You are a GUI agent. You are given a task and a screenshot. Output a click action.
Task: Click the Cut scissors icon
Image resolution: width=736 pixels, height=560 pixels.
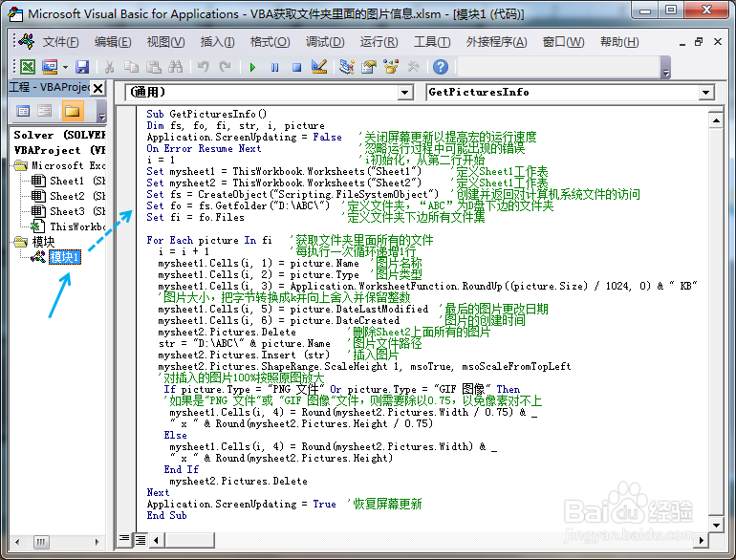click(109, 67)
